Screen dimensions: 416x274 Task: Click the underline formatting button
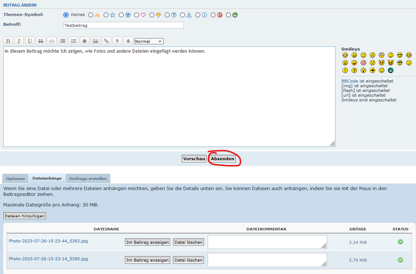(x=30, y=41)
